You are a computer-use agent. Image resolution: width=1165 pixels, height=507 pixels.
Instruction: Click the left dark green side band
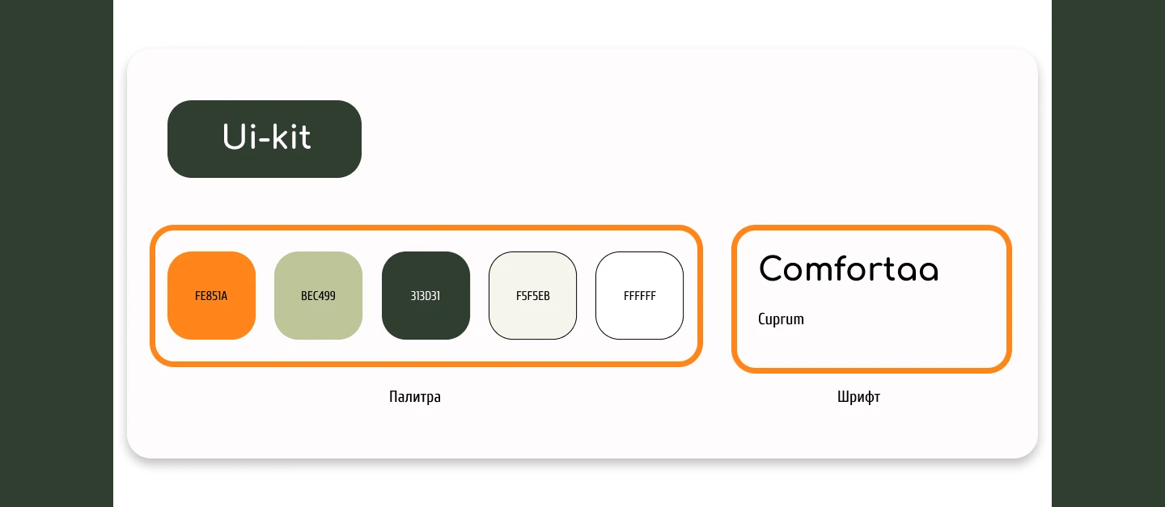tap(57, 253)
